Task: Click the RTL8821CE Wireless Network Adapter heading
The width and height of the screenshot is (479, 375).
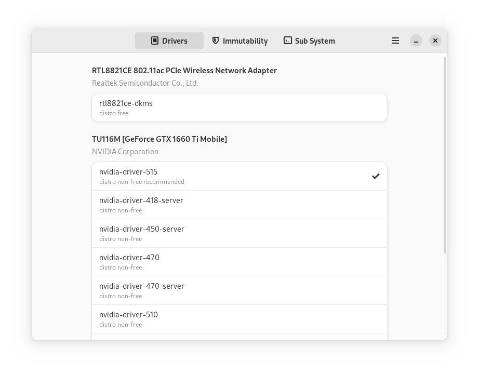Action: (184, 71)
